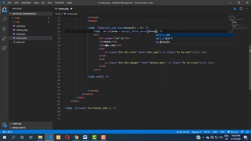This screenshot has height=141, width=251.
Task: Open Windows Start menu
Action: (4, 137)
